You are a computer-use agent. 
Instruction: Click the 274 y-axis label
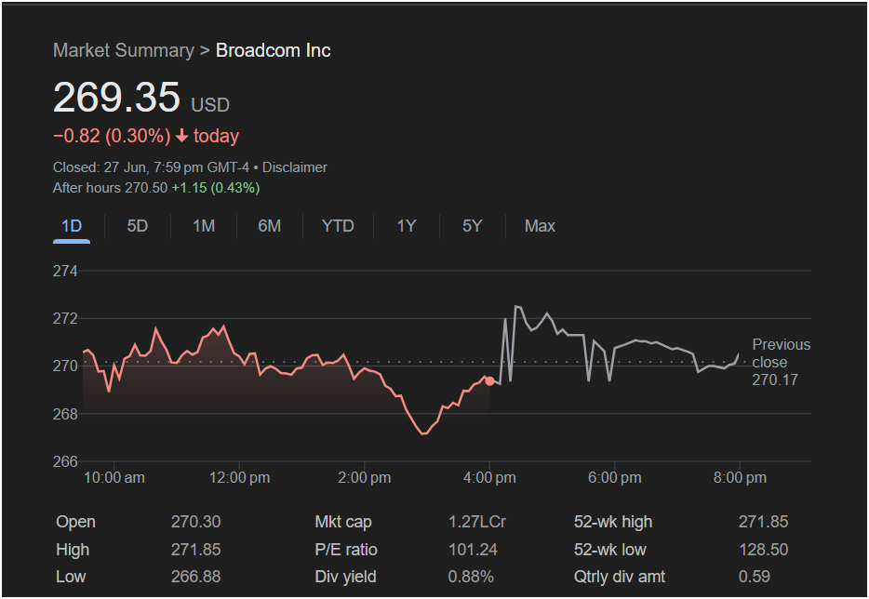click(x=65, y=271)
